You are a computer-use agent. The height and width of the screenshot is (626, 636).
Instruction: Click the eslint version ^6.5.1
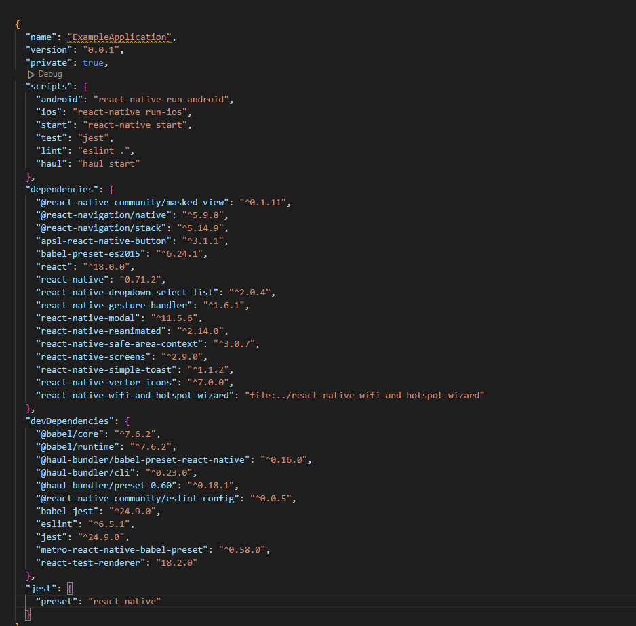pos(110,524)
